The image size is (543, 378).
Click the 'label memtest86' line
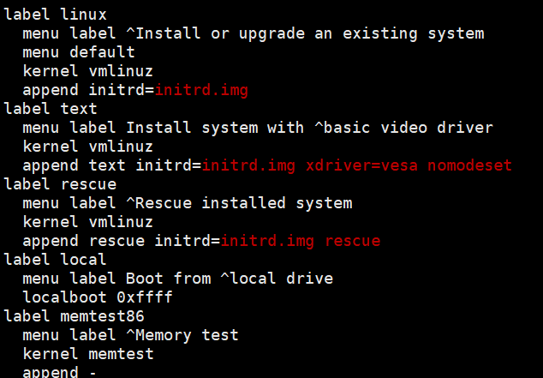tap(75, 316)
